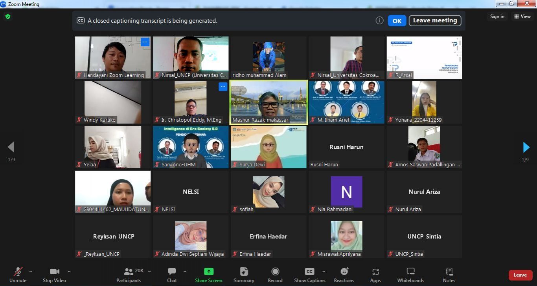
Task: Click the green encryption shield icon
Action: tap(8, 16)
